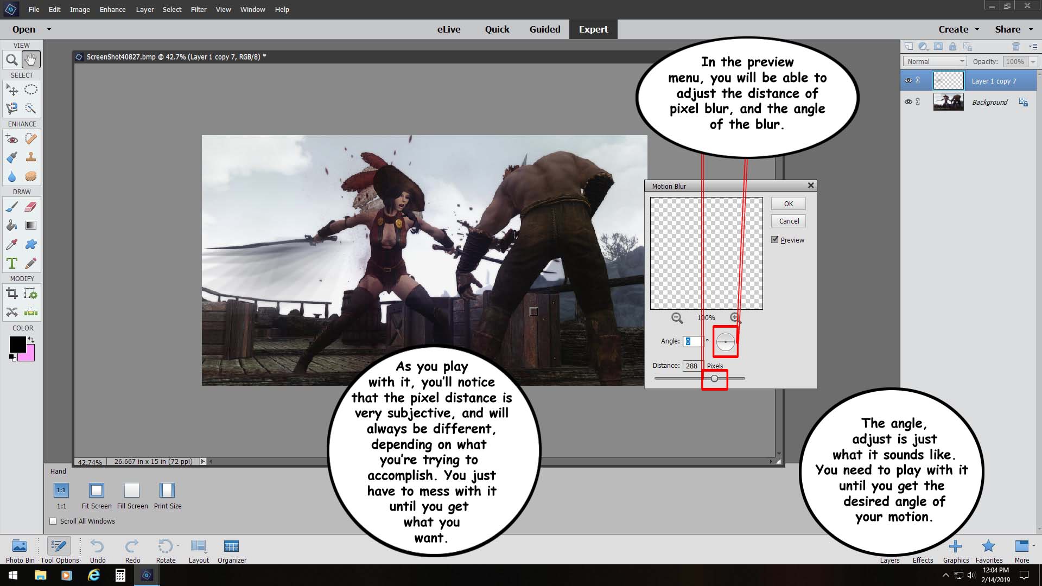This screenshot has height=586, width=1042.
Task: Select the Sponge tool
Action: point(31,177)
